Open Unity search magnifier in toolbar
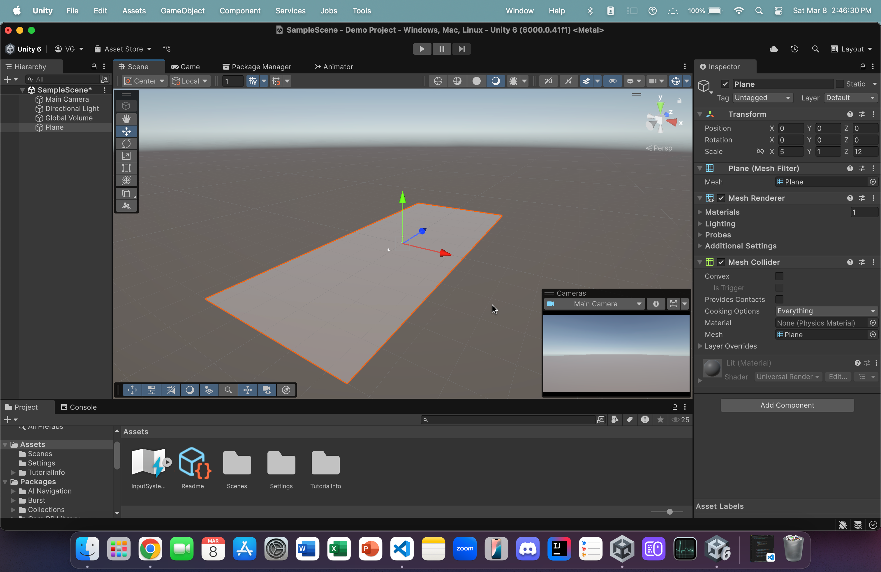 [815, 49]
